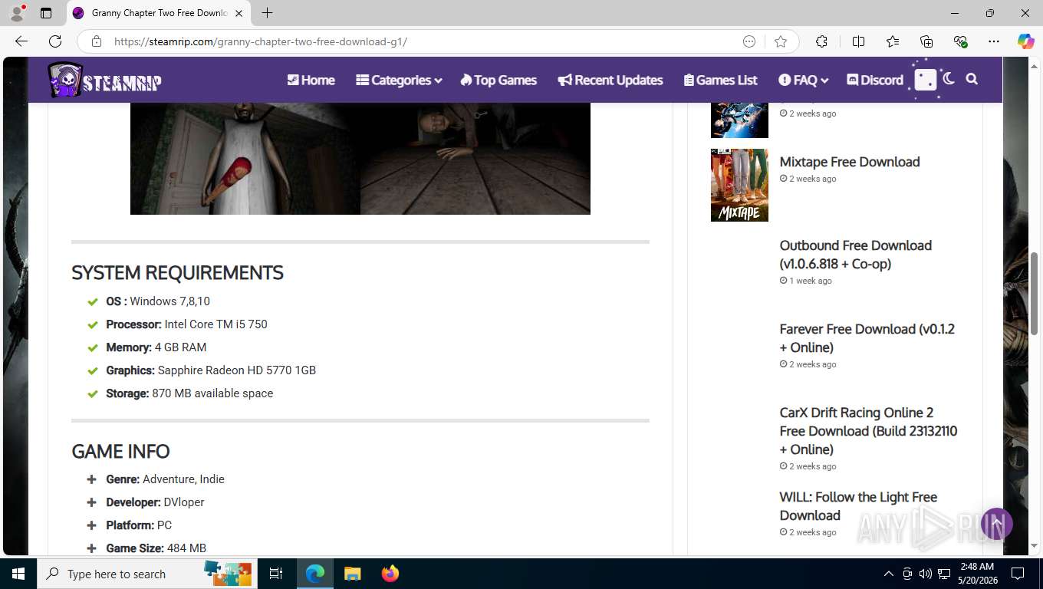Open Outbound Free Download link
Screen dimensions: 1043x589
pyautogui.click(x=856, y=255)
